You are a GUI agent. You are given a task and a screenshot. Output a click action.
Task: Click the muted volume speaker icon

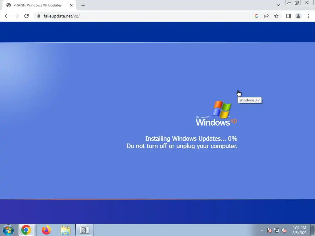point(284,230)
